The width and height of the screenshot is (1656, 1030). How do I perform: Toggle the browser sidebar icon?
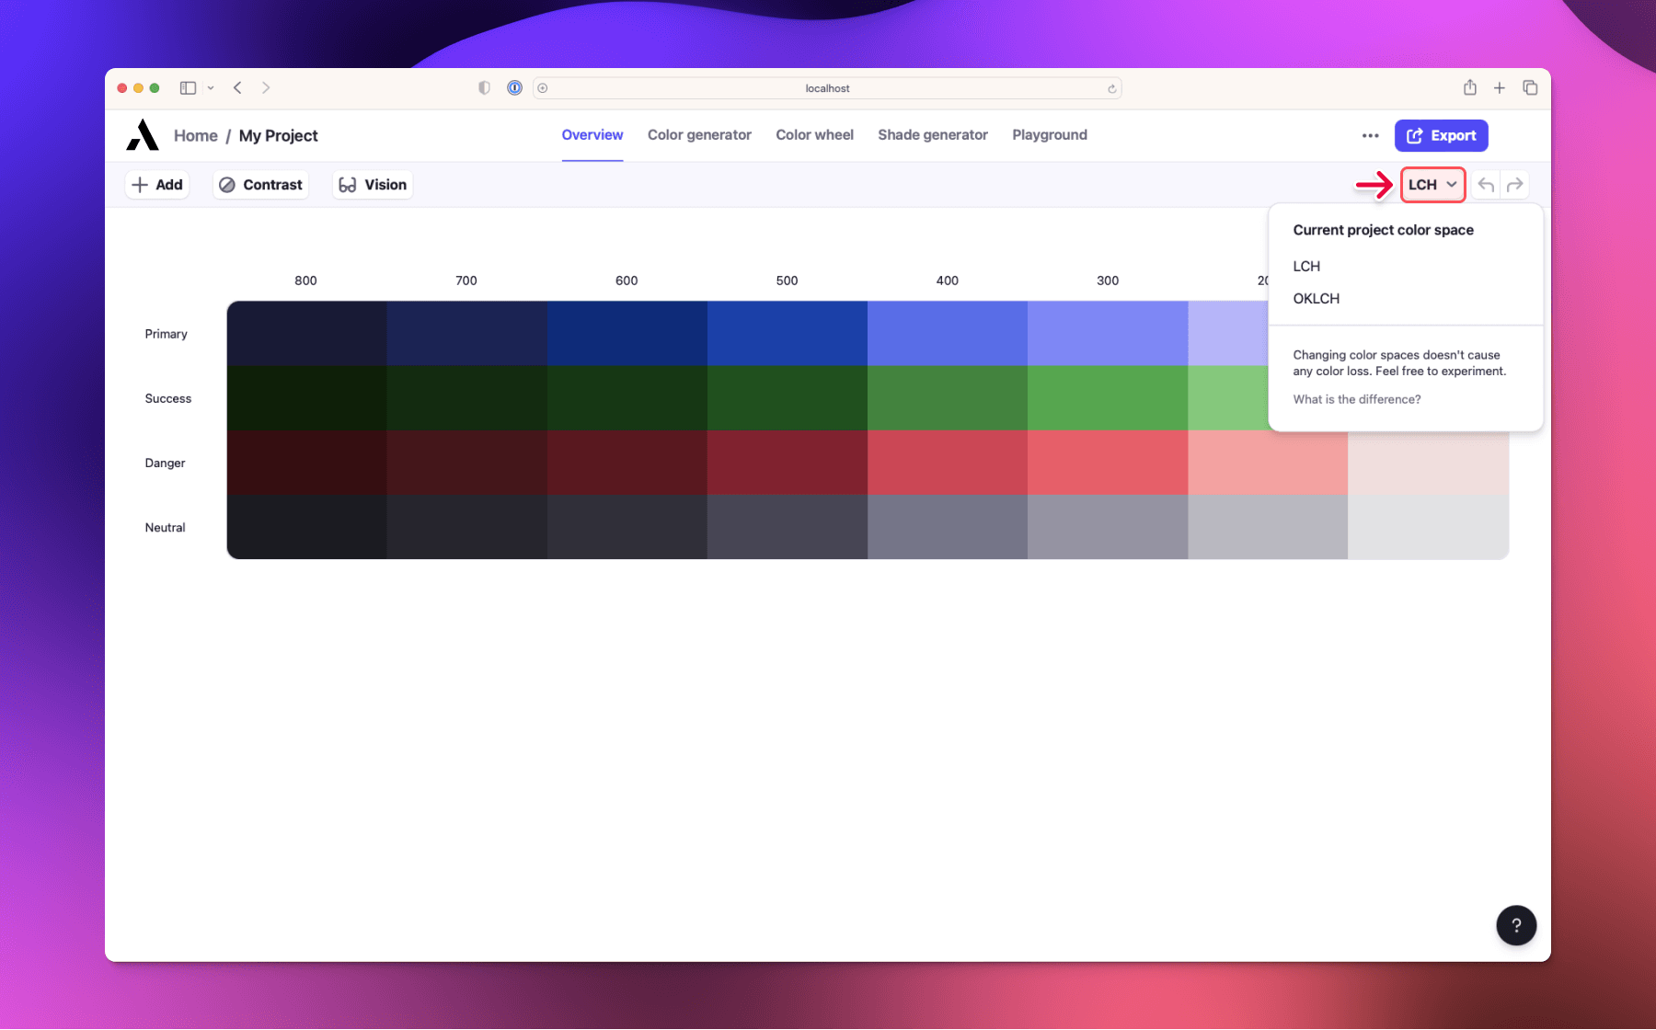coord(187,87)
